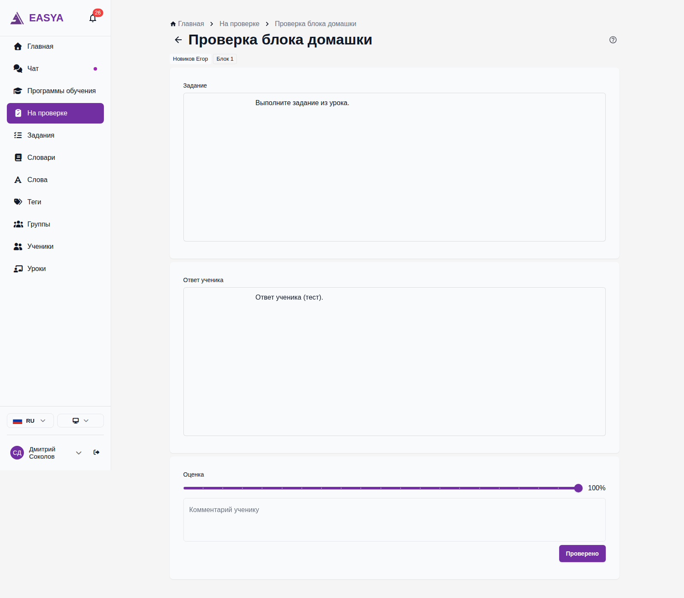
Task: Click the Задание text area
Action: (394, 167)
